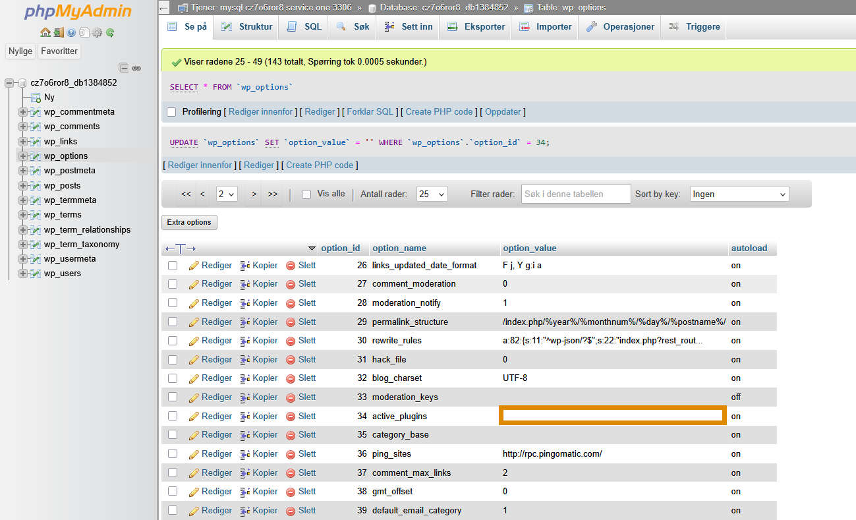
Task: Click the red delete icon for comment_max_links row
Action: coord(291,473)
